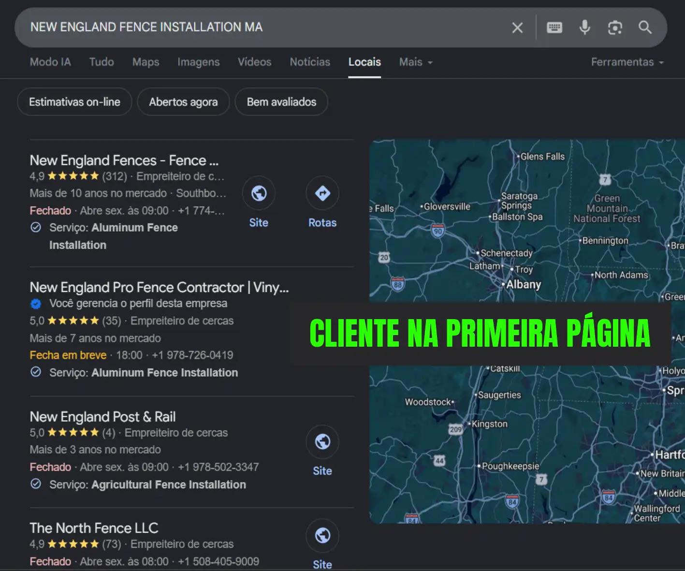685x571 pixels.
Task: Click Saratoga Springs on the map
Action: click(519, 201)
